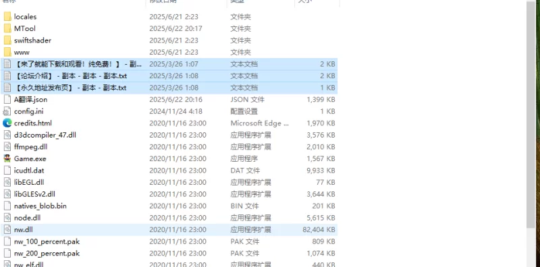Click icon of 【论坛介绍】 text file

[7, 76]
